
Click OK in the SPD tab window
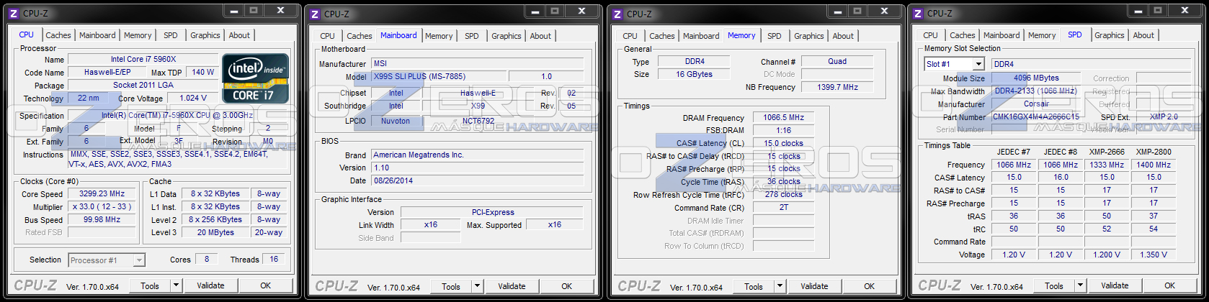[x=1170, y=285]
